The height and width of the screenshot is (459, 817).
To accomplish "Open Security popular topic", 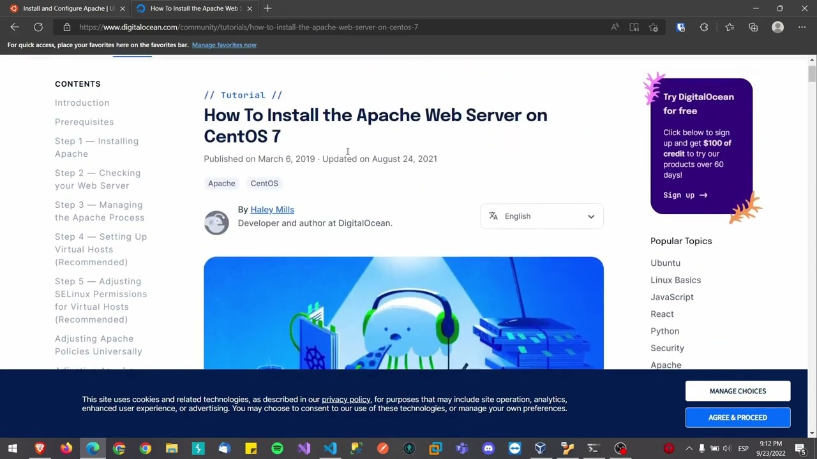I will [x=667, y=348].
